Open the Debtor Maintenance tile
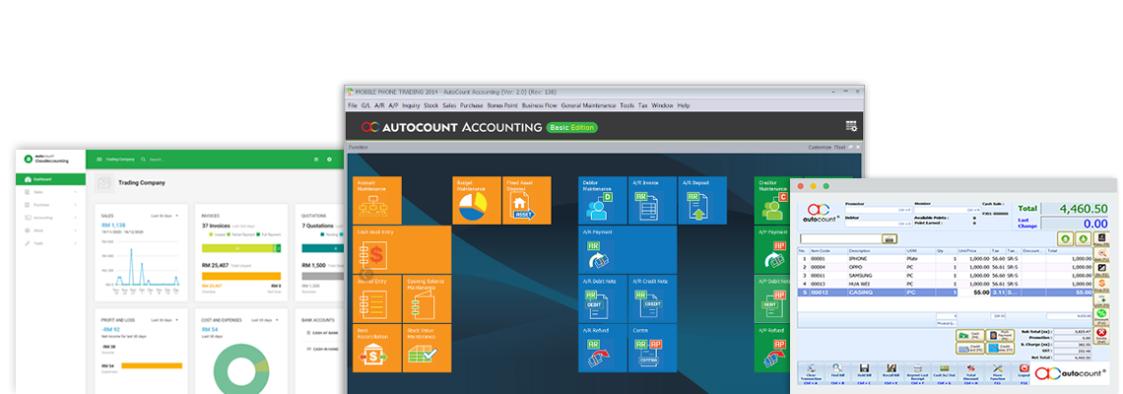This screenshot has height=394, width=1123. [x=603, y=201]
